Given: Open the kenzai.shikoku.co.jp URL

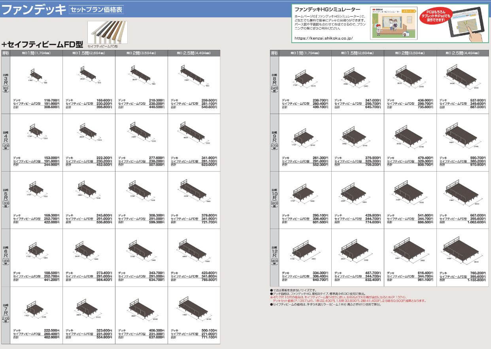Looking at the screenshot, I should (x=323, y=38).
